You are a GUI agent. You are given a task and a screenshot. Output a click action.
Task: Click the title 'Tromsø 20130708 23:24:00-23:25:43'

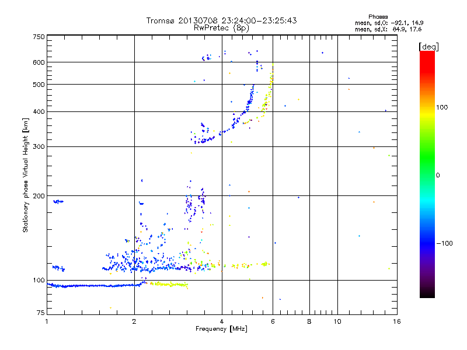click(221, 20)
